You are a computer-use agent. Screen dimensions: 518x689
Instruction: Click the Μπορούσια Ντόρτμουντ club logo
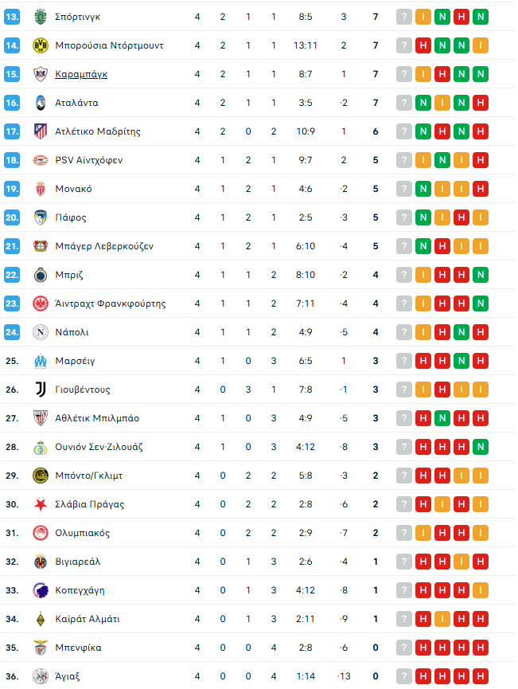pyautogui.click(x=41, y=45)
